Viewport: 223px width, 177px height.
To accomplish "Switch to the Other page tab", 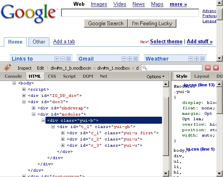I will pos(39,42).
